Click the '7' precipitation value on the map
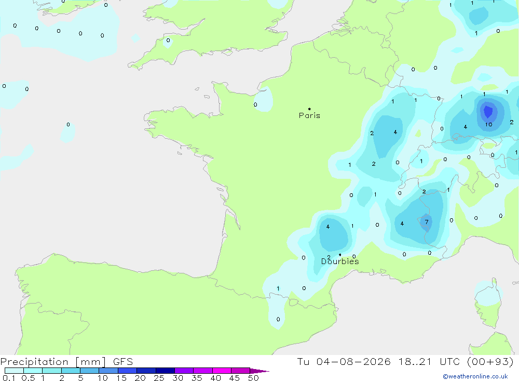Viewport: 519px width, 381px height. pyautogui.click(x=427, y=222)
